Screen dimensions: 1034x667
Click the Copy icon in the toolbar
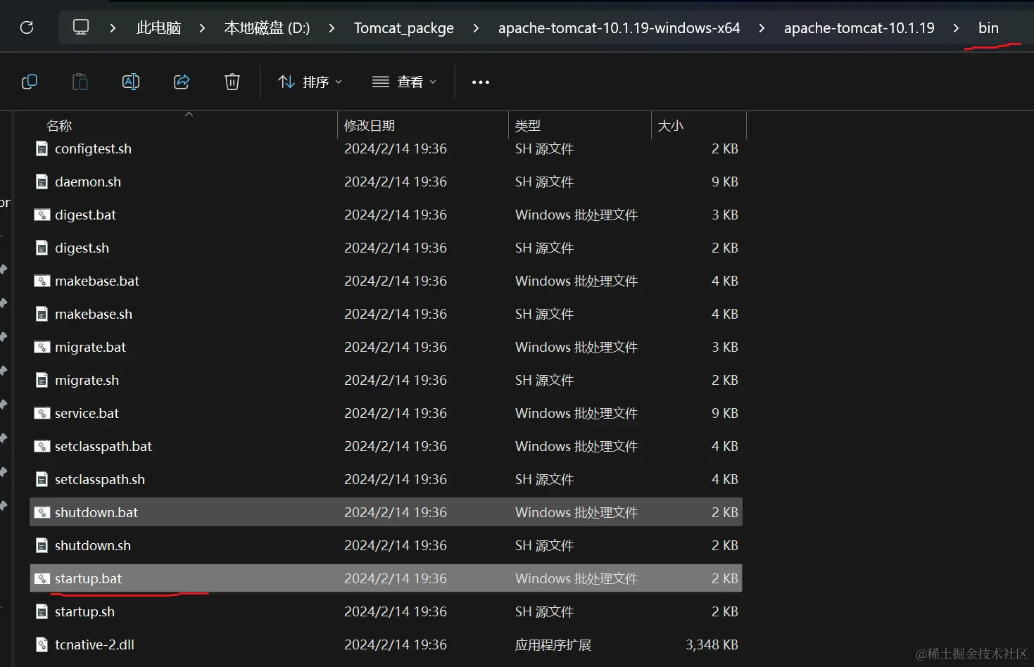[x=30, y=82]
